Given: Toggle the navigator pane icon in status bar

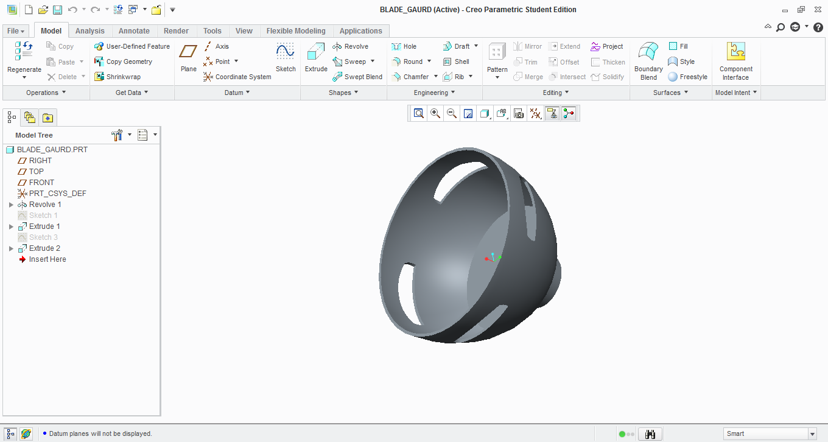Looking at the screenshot, I should [x=10, y=433].
